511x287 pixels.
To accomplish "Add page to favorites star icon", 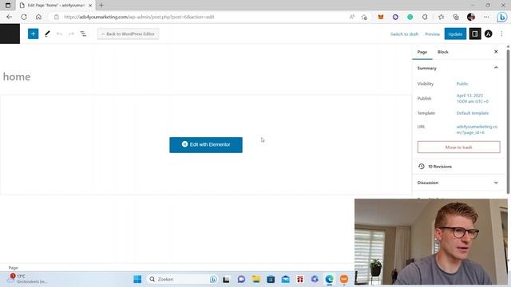I will pyautogui.click(x=364, y=17).
